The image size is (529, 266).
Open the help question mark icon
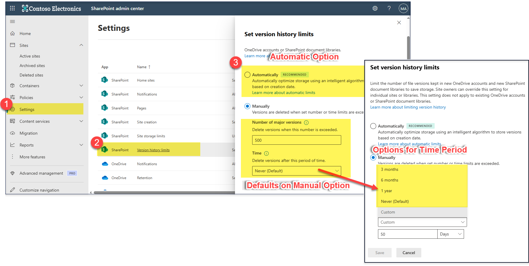[389, 8]
